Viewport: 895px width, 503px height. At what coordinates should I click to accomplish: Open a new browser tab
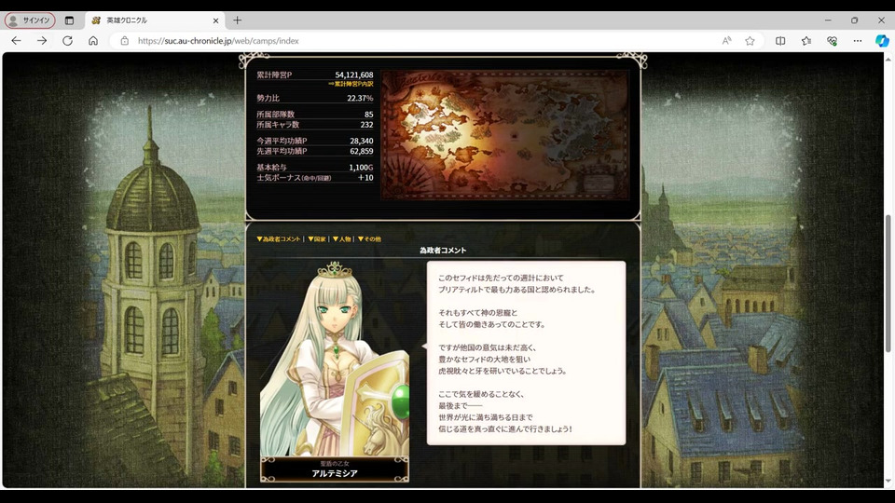click(x=238, y=20)
